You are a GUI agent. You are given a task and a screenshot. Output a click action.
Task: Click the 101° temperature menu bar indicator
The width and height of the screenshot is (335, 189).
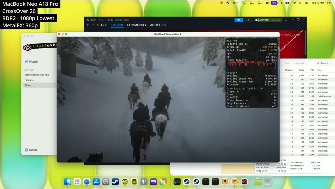pyautogui.click(x=235, y=3)
